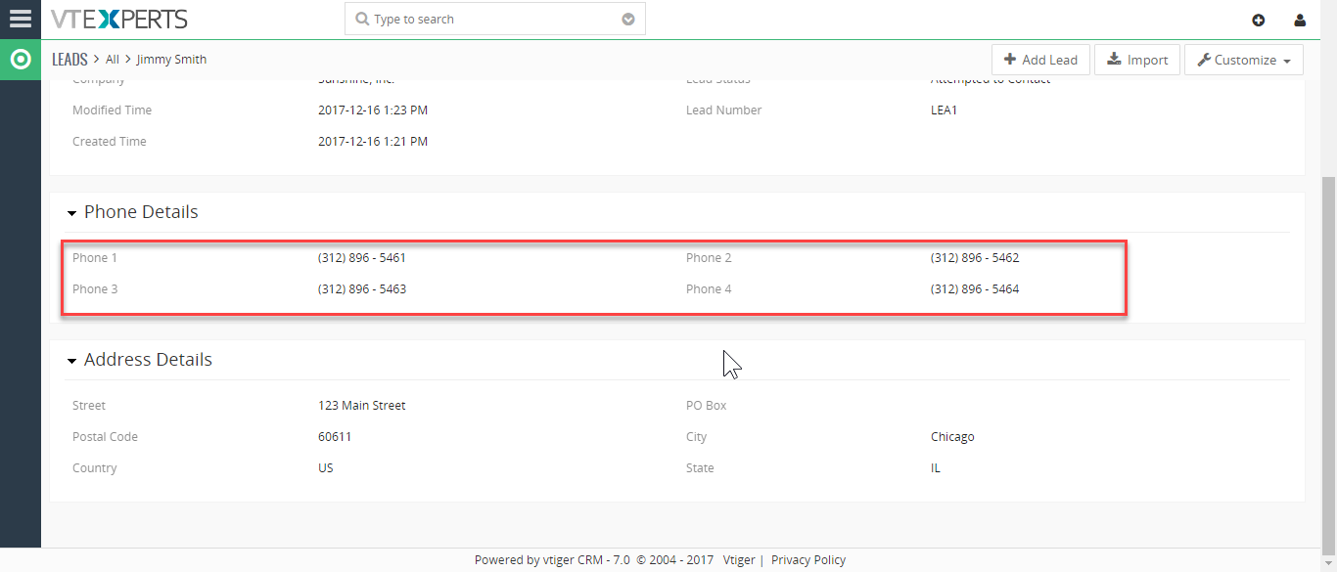Click the green Leads module icon
Viewport: 1337px width, 572px height.
pos(20,60)
